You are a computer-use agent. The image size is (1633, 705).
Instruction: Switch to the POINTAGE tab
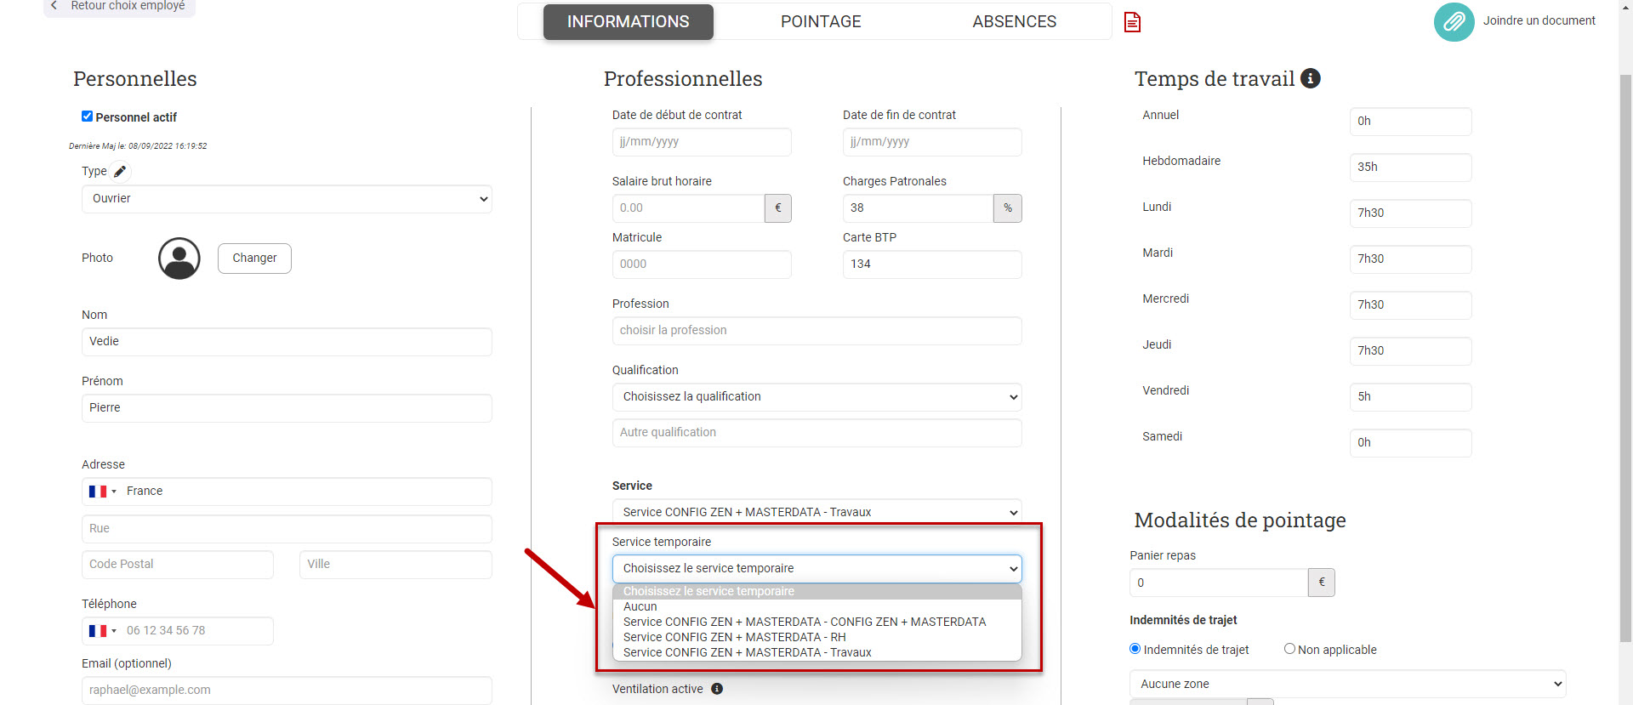tap(821, 22)
